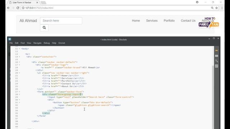This screenshot has width=230, height=129.
Task: Go to Home in the navbar
Action: click(x=136, y=21)
